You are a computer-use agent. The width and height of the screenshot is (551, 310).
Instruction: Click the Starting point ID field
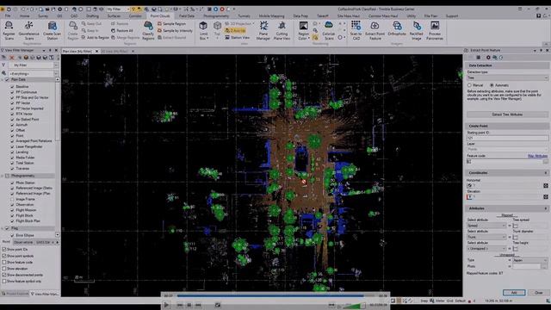(x=507, y=138)
